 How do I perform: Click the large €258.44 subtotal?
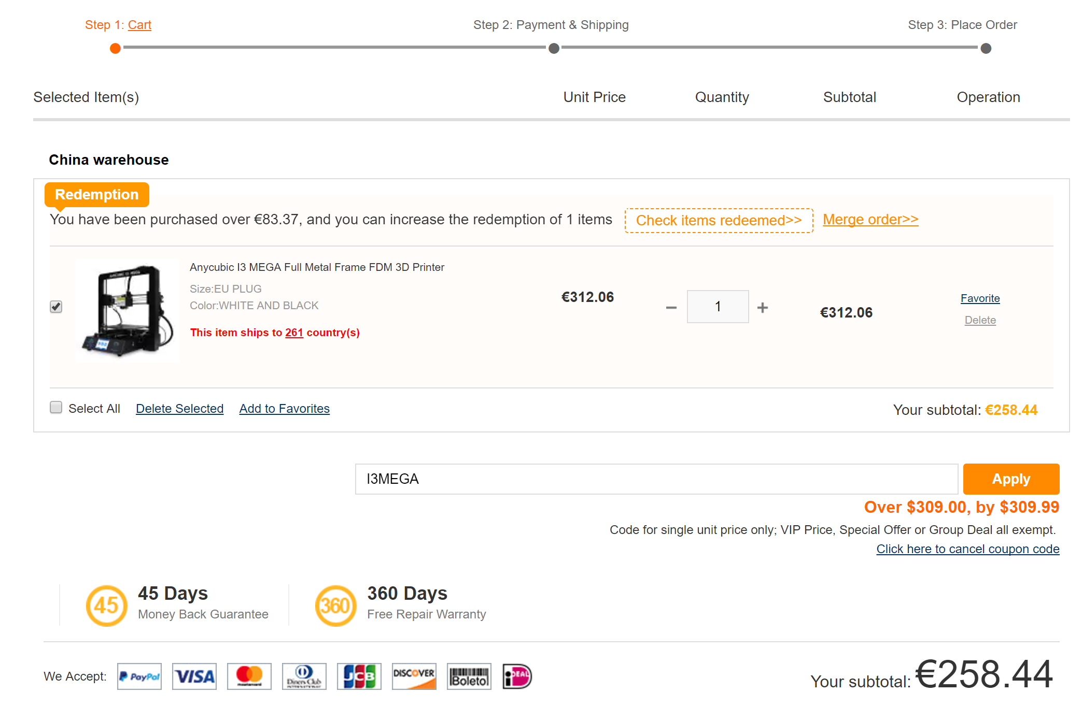[x=984, y=674]
